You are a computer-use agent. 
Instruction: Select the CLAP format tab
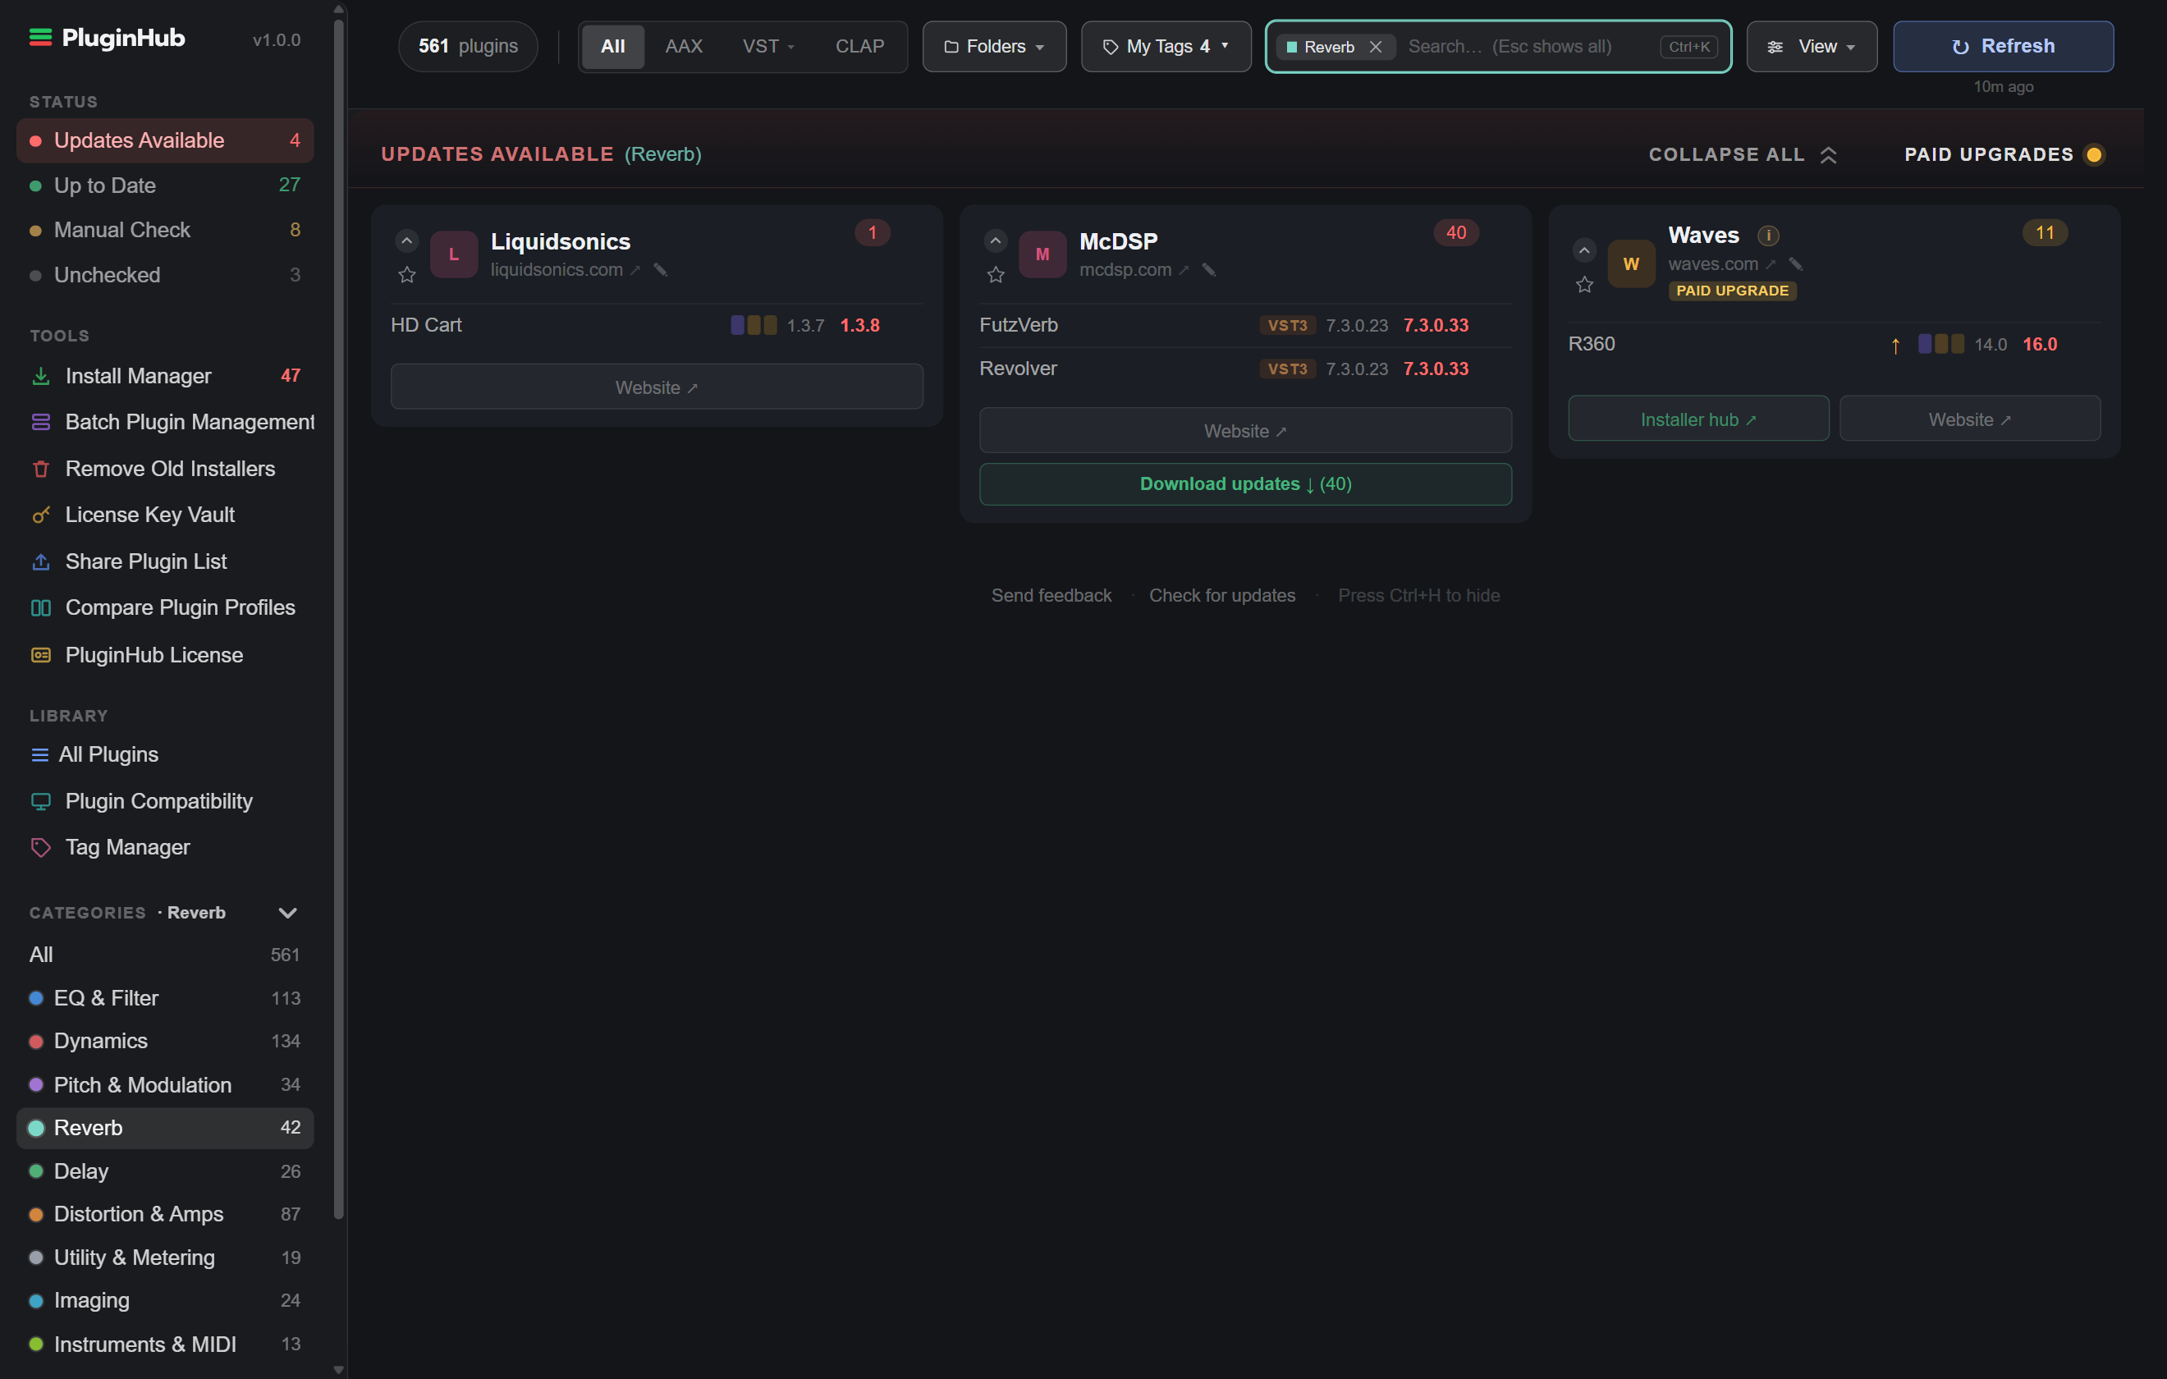pos(859,47)
